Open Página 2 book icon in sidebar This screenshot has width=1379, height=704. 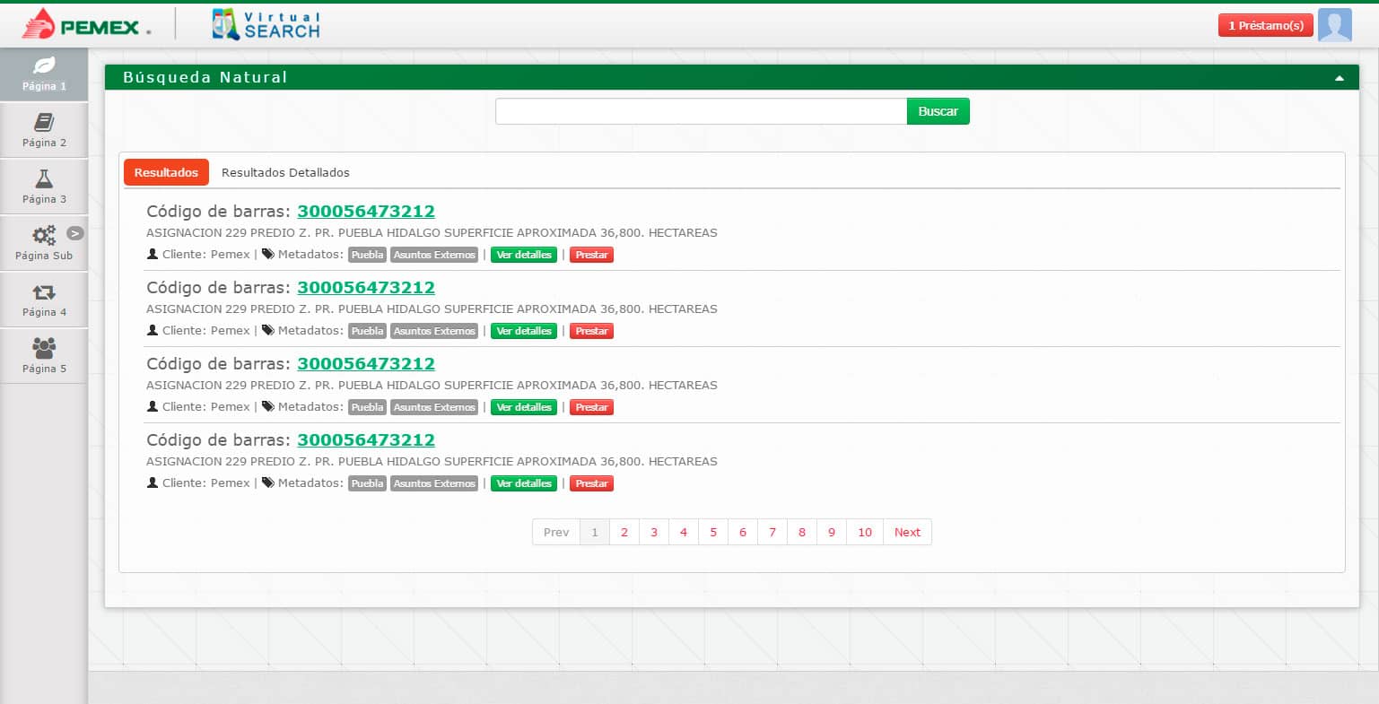pos(44,122)
